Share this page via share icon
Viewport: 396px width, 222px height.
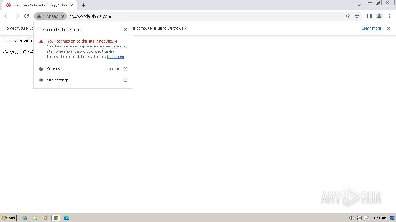(x=347, y=16)
